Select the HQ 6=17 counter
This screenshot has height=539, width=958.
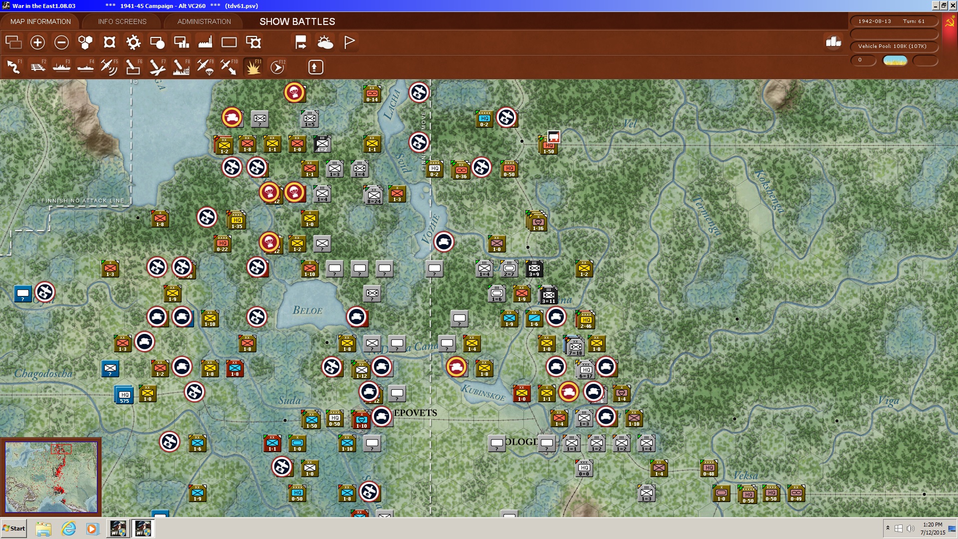(586, 370)
